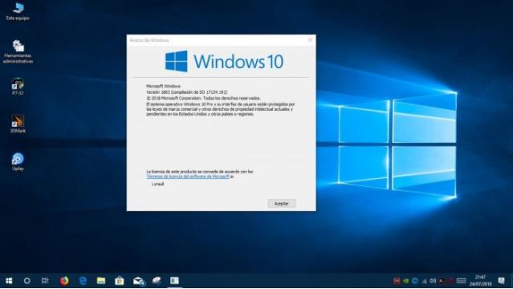Click the blue circular tray icon
This screenshot has height=289, width=513.
click(x=415, y=281)
